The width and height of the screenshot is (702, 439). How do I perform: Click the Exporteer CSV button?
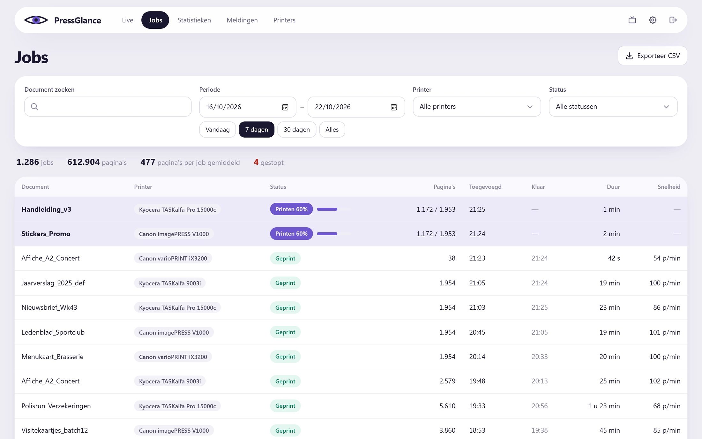point(652,56)
